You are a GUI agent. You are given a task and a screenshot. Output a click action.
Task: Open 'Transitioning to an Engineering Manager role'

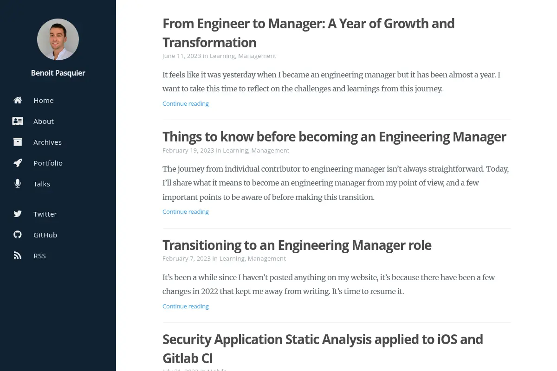(x=297, y=245)
